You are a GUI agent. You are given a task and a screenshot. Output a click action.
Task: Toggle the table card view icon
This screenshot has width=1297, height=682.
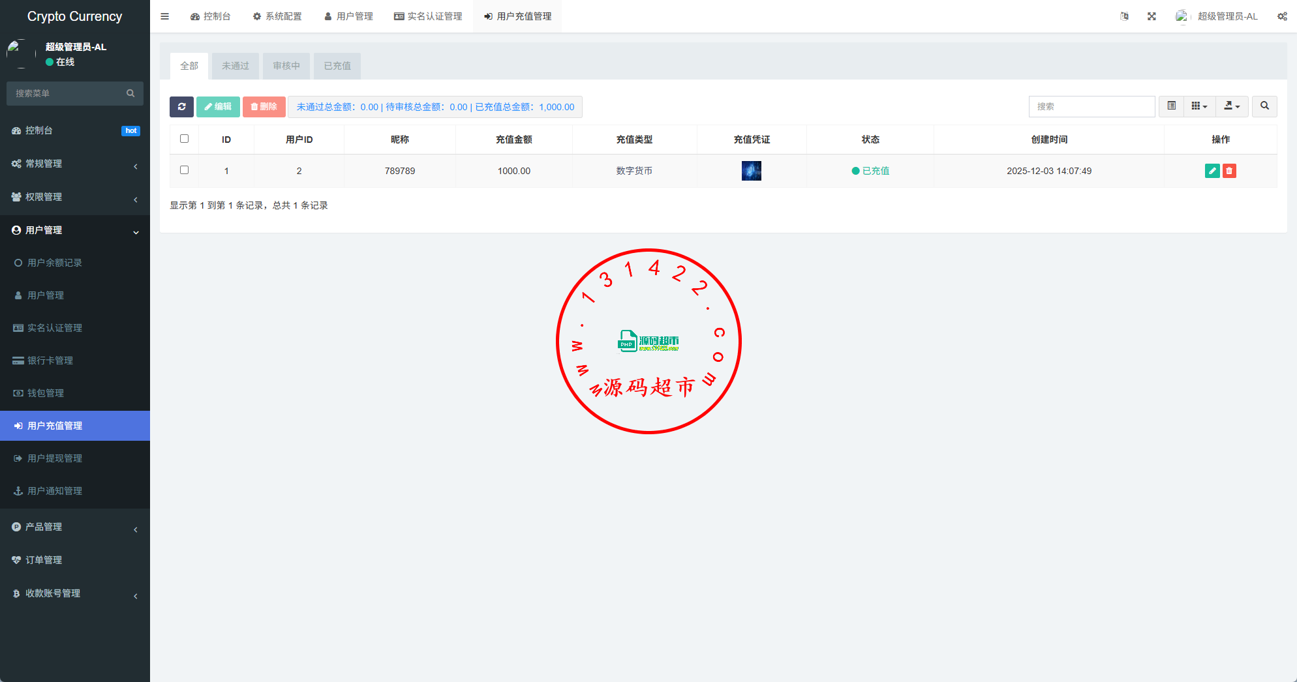[1171, 106]
